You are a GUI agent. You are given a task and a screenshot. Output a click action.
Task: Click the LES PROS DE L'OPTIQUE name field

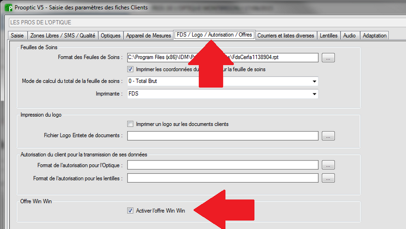[x=207, y=22]
